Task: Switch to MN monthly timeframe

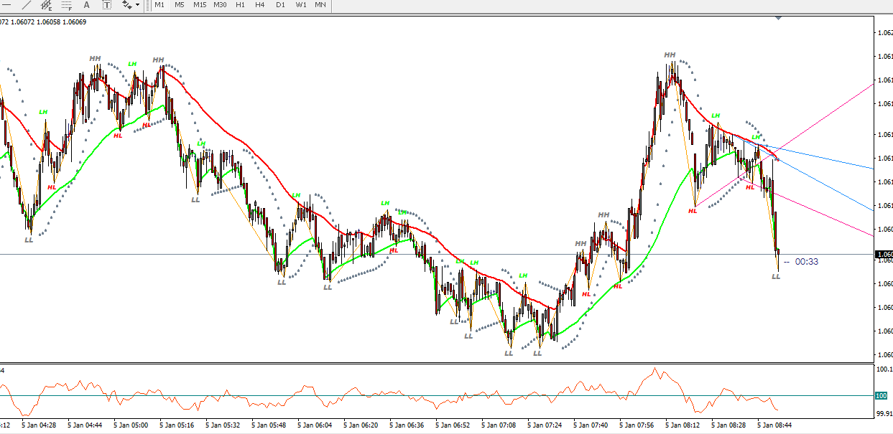Action: pos(320,4)
